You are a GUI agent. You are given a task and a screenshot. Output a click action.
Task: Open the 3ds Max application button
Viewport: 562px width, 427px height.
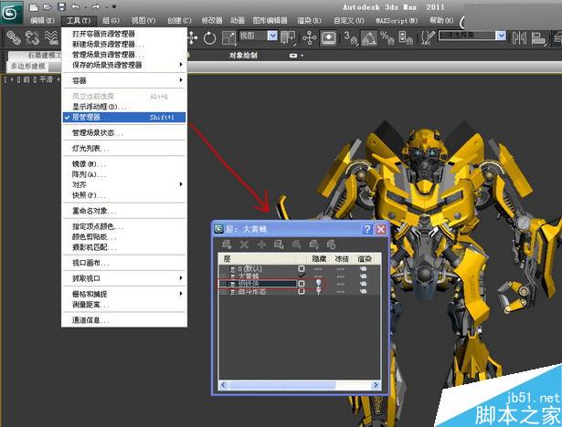[12, 13]
